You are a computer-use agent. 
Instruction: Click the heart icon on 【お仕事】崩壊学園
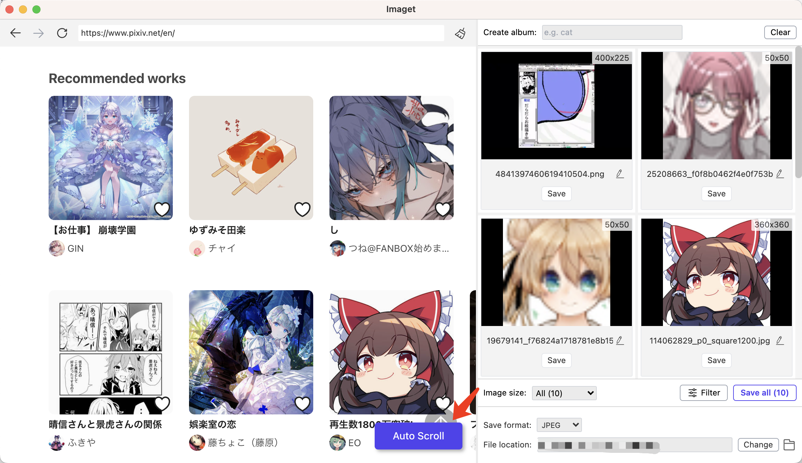click(162, 208)
